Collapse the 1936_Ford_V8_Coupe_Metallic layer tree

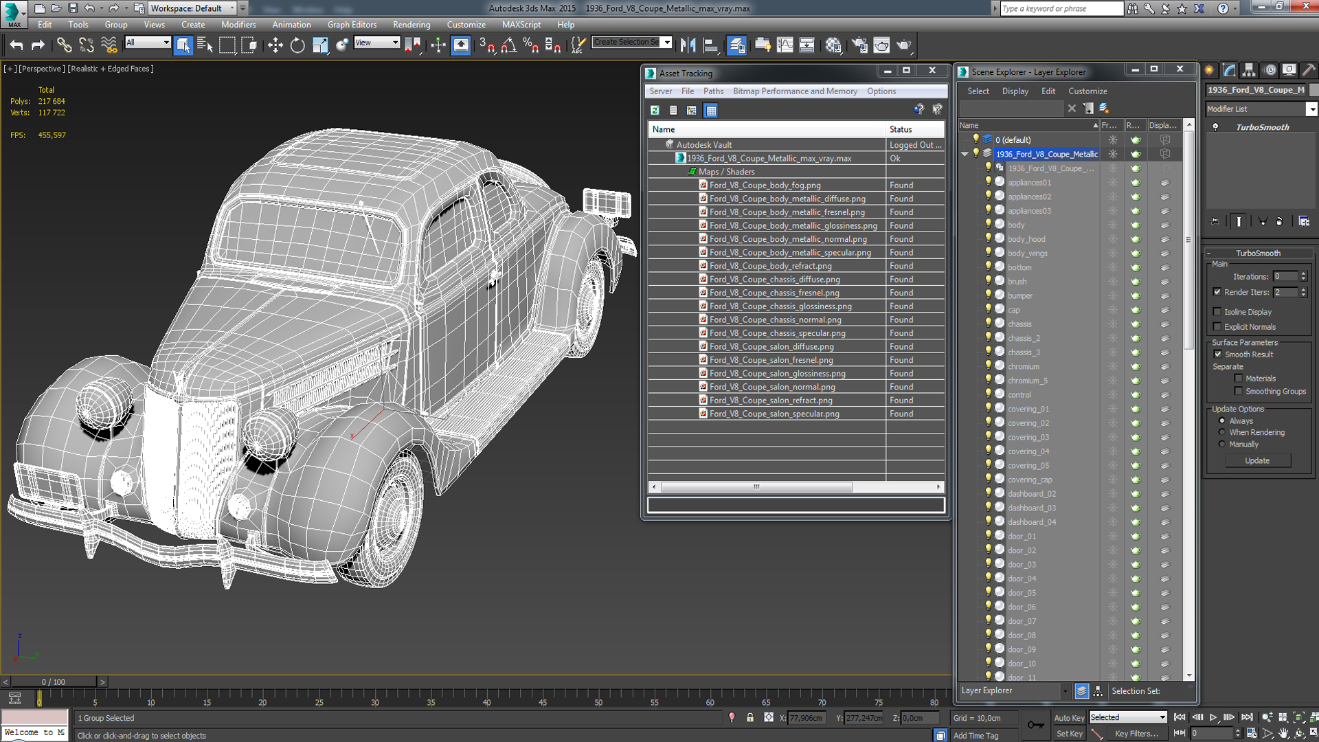coord(965,154)
